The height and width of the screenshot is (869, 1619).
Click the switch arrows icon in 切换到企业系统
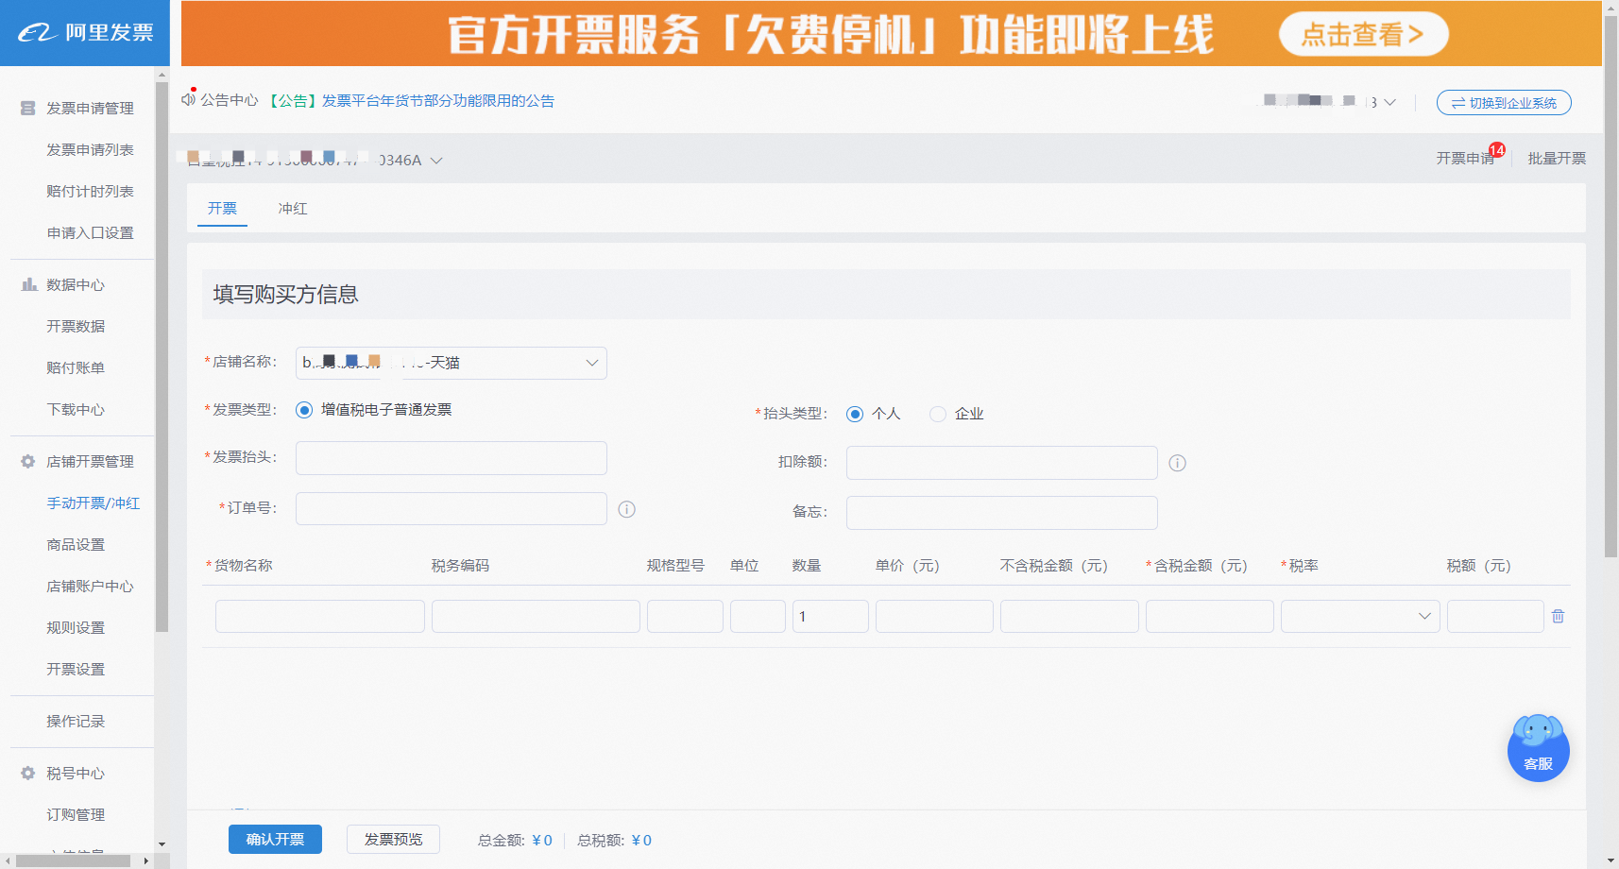point(1457,103)
